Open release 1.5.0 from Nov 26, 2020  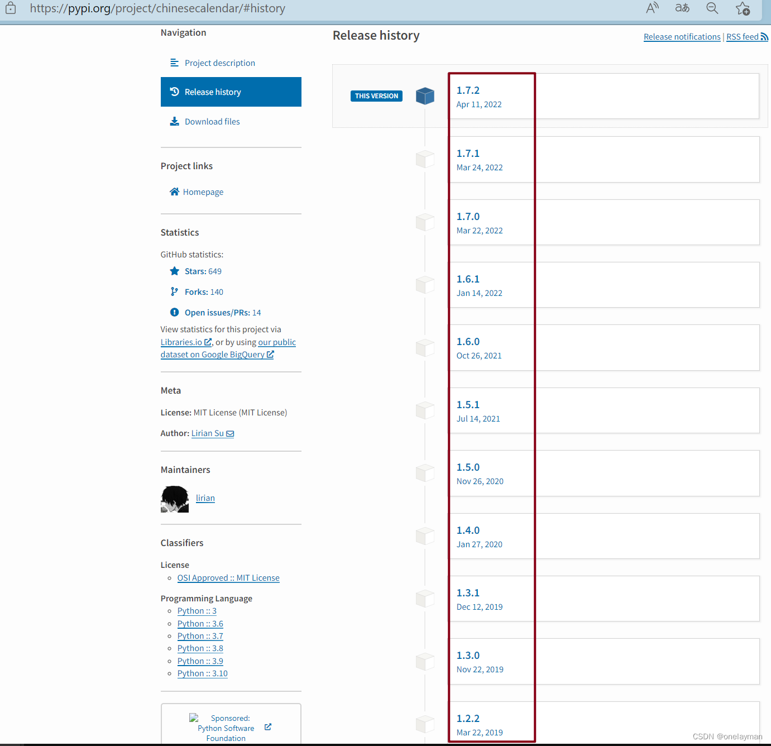coord(604,473)
